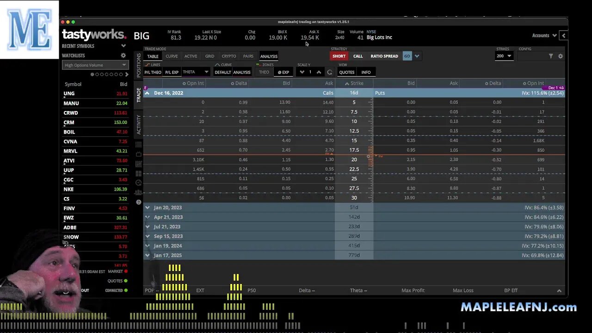The image size is (592, 333).
Task: Switch view to QUOTES
Action: [347, 72]
